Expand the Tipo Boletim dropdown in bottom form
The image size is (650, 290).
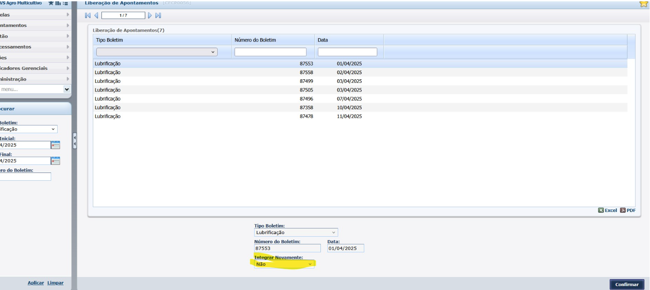click(x=296, y=233)
